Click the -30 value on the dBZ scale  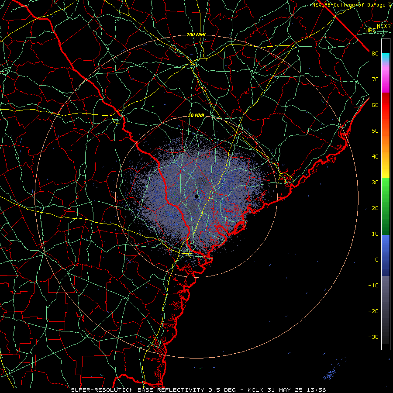tap(373, 337)
